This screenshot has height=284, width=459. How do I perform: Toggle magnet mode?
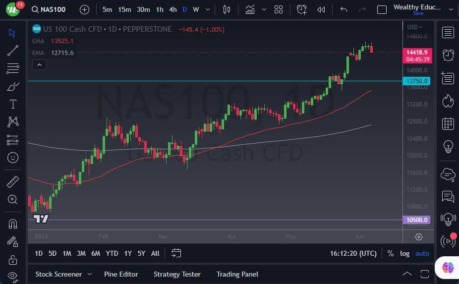13,224
